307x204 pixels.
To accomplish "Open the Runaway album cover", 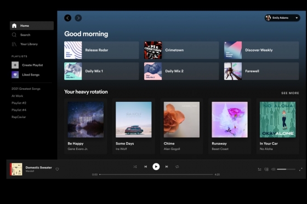I will coord(230,119).
